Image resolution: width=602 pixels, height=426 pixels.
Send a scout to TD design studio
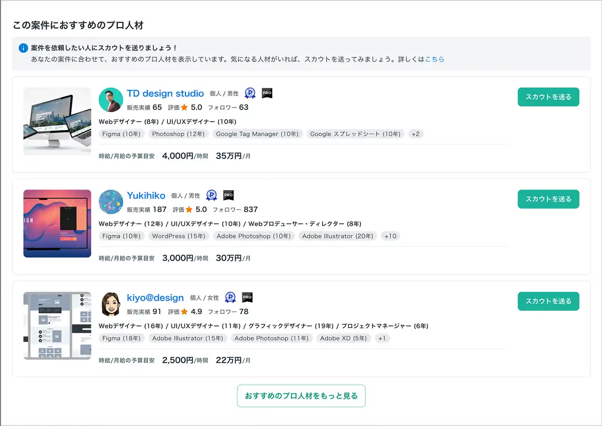coord(548,97)
